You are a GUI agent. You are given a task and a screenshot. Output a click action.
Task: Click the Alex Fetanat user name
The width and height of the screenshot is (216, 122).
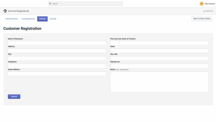[x=210, y=4]
